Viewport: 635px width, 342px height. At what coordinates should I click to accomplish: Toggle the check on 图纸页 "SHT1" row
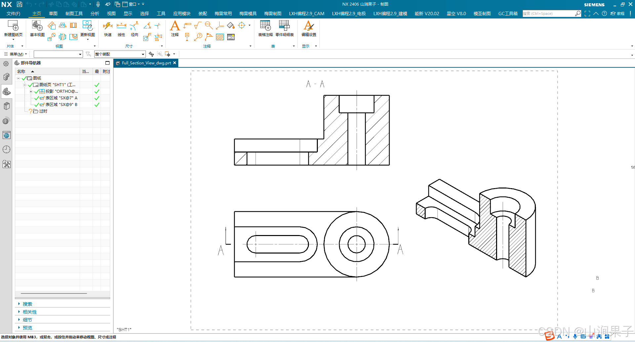point(30,85)
